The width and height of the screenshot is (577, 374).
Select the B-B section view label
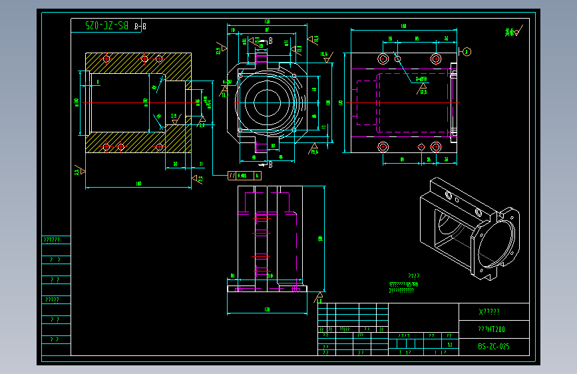140,26
